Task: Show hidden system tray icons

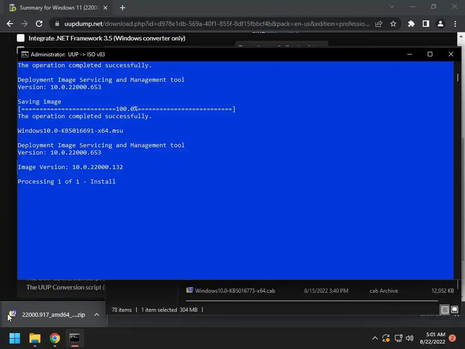Action: click(x=375, y=338)
